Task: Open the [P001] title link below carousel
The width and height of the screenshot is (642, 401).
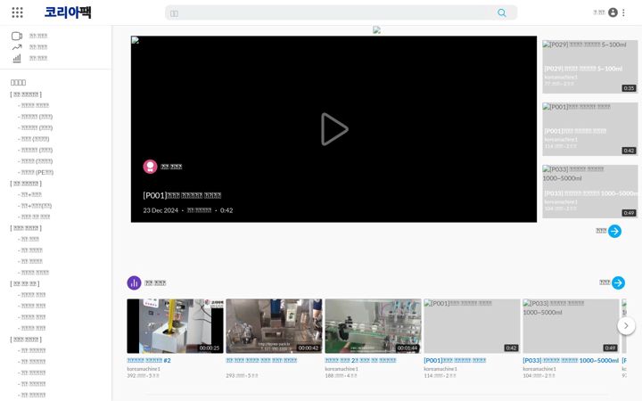Action: [x=455, y=361]
